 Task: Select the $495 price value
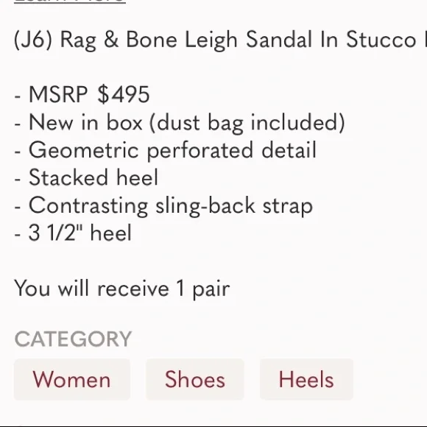(124, 94)
